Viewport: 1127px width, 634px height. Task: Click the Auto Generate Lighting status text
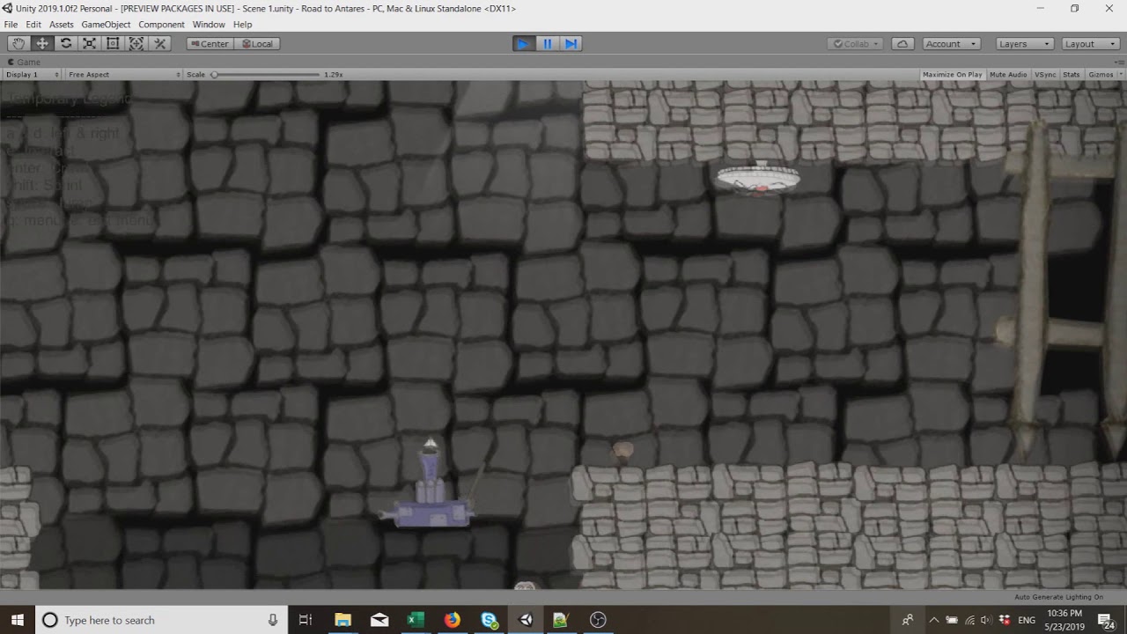point(1058,597)
